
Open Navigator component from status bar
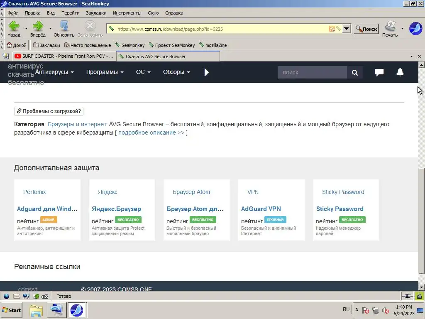click(6, 296)
